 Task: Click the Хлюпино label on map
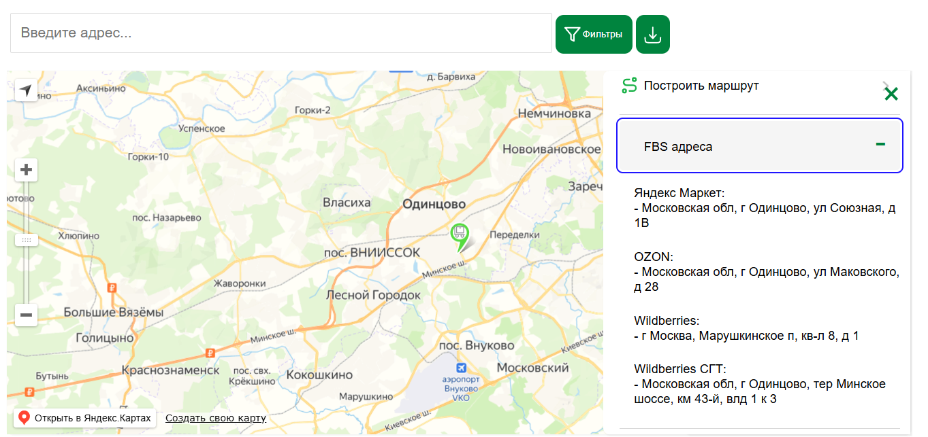pyautogui.click(x=78, y=236)
